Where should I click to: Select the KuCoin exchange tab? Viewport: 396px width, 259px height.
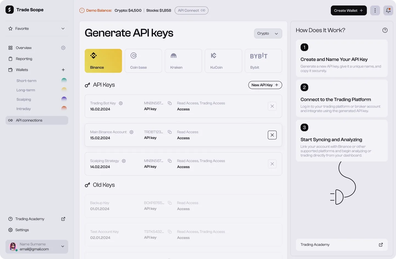[x=223, y=61]
